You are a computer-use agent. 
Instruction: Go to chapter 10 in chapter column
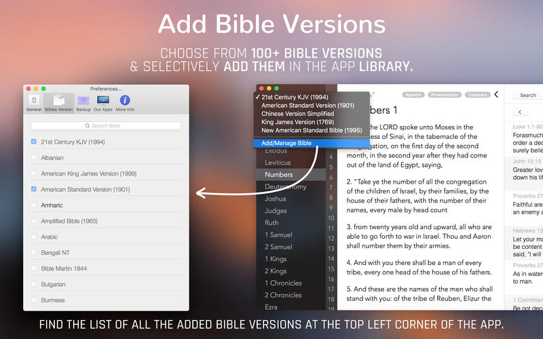point(331,218)
